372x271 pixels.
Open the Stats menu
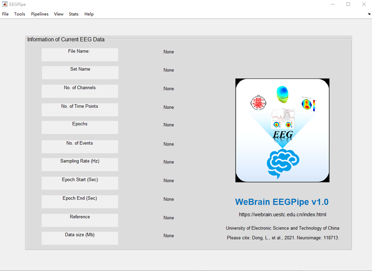click(x=74, y=14)
